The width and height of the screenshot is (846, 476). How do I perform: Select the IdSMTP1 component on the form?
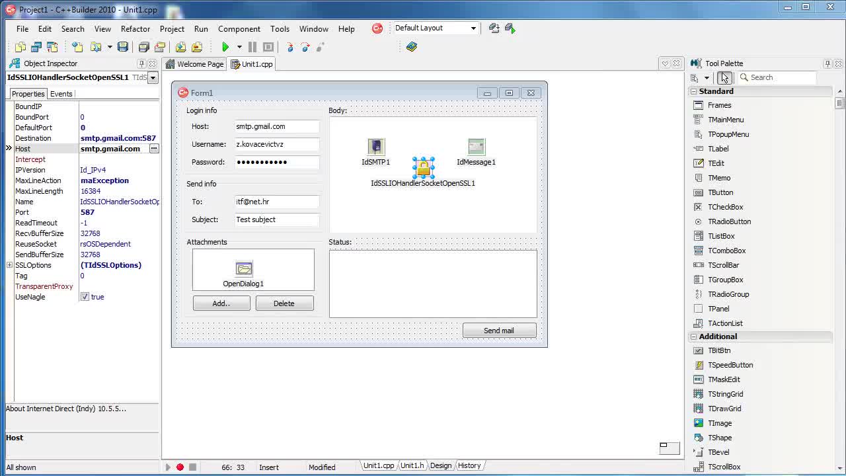click(375, 147)
